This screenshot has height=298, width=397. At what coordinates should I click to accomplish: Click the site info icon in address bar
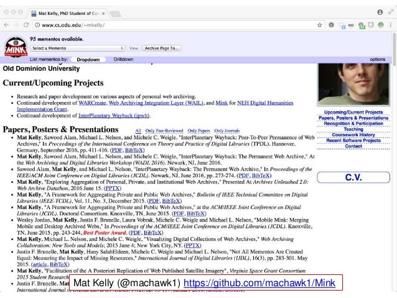tap(37, 25)
